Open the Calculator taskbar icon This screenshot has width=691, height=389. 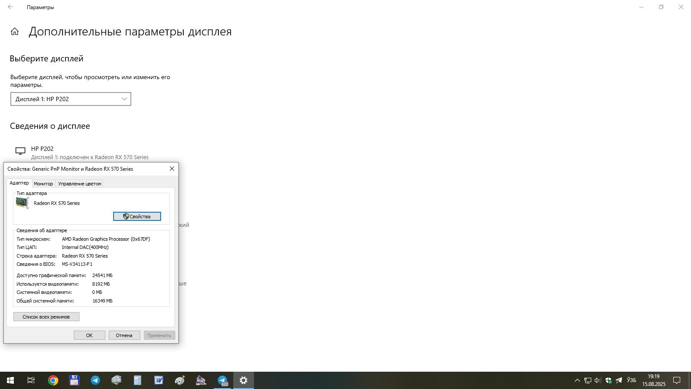click(x=138, y=380)
